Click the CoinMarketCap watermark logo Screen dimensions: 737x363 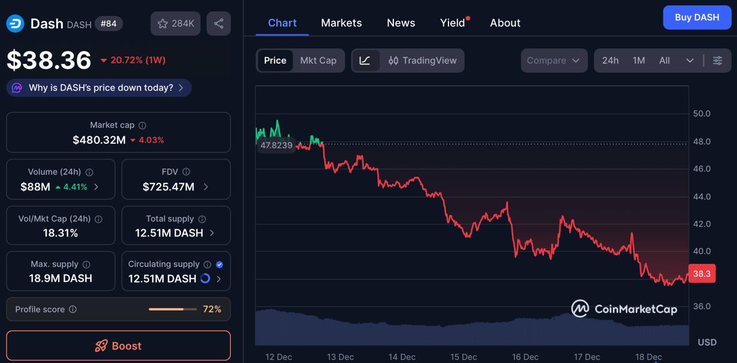click(x=625, y=309)
